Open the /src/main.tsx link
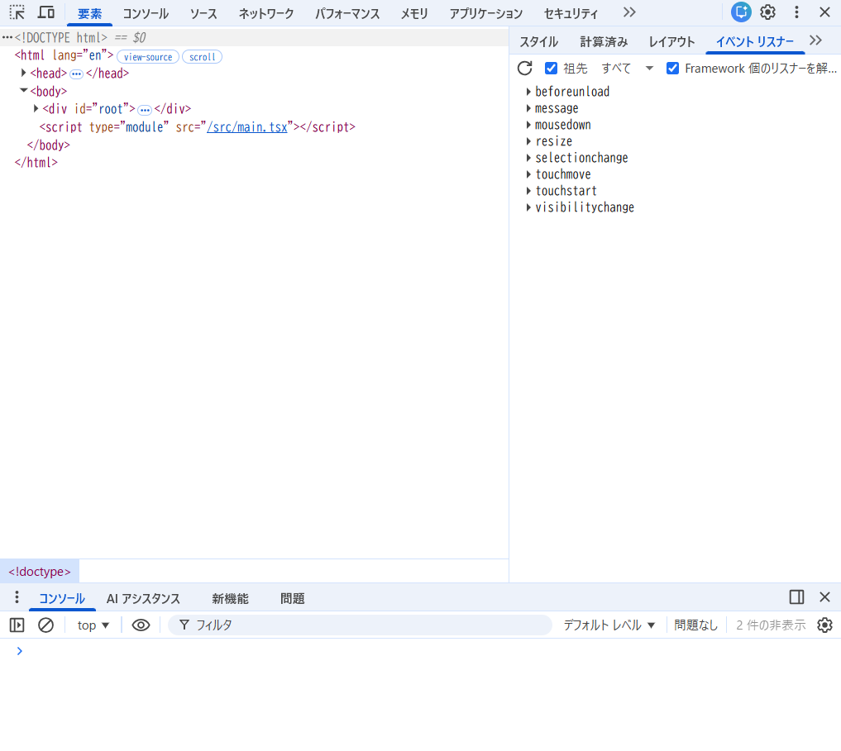The height and width of the screenshot is (751, 841). coord(247,127)
